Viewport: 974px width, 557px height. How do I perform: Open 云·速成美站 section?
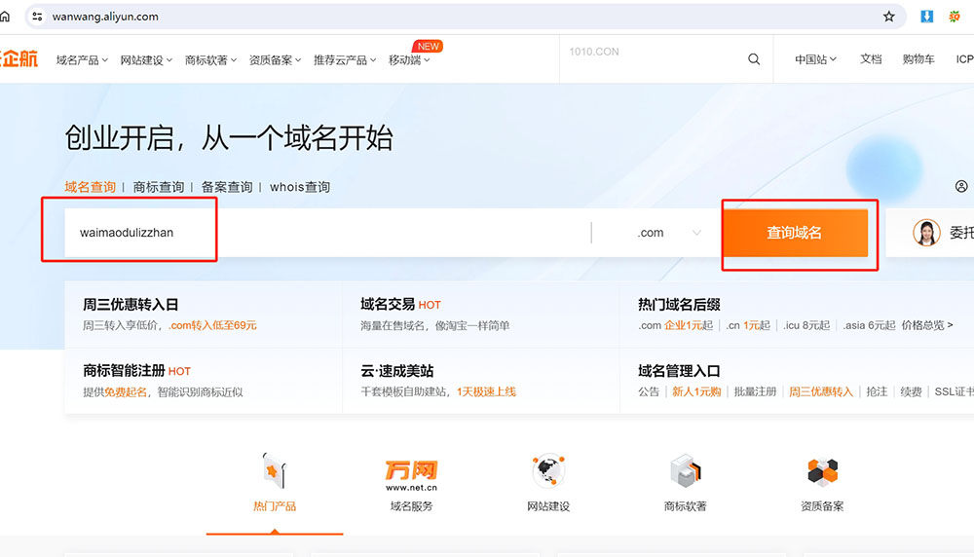tap(397, 371)
